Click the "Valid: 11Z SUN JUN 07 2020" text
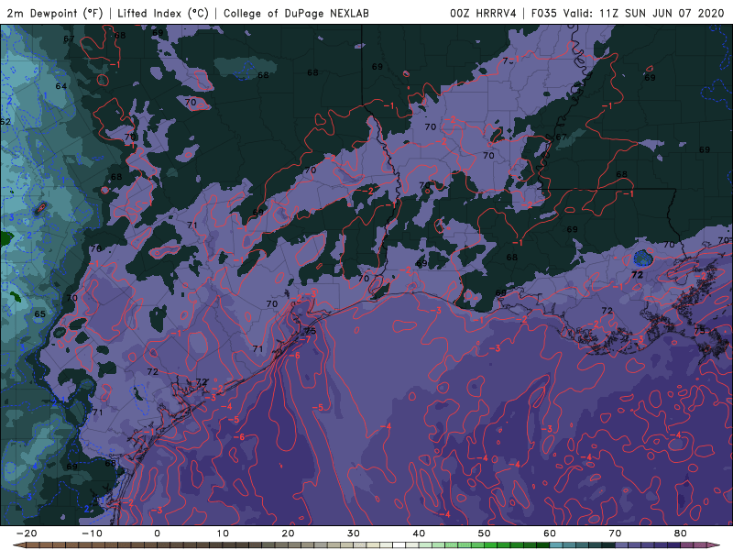This screenshot has width=733, height=550. 644,13
